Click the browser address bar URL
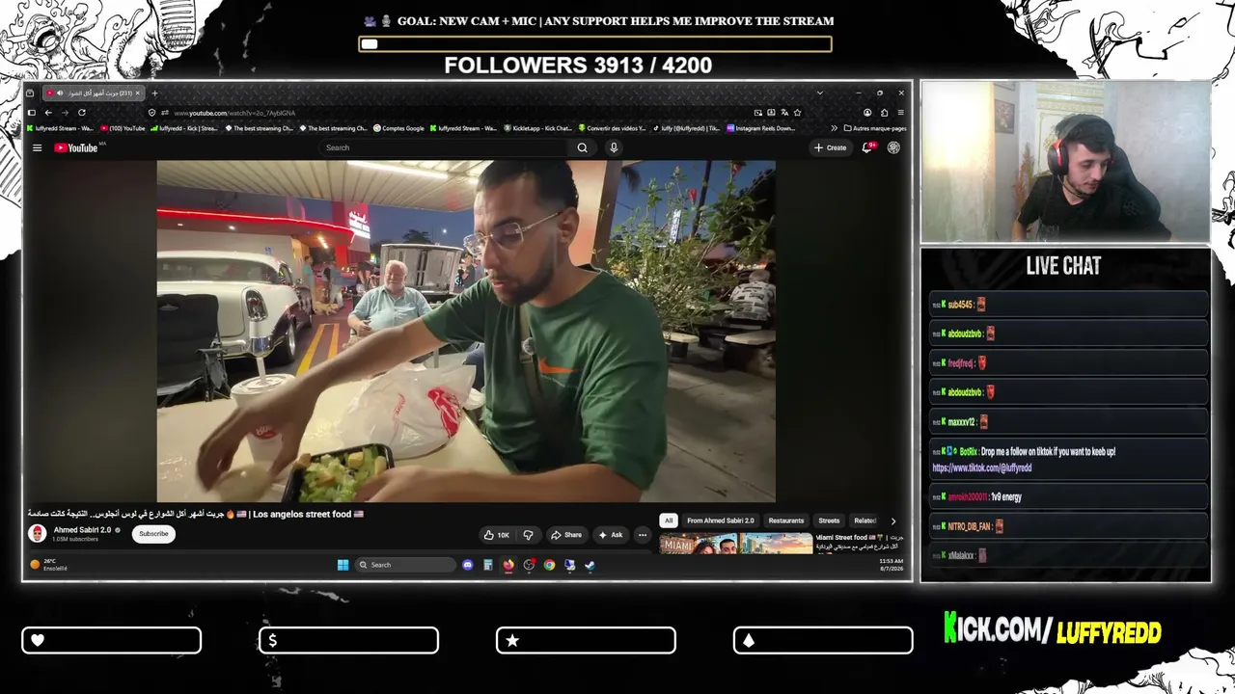Screen dimensions: 1235x694 pos(234,113)
